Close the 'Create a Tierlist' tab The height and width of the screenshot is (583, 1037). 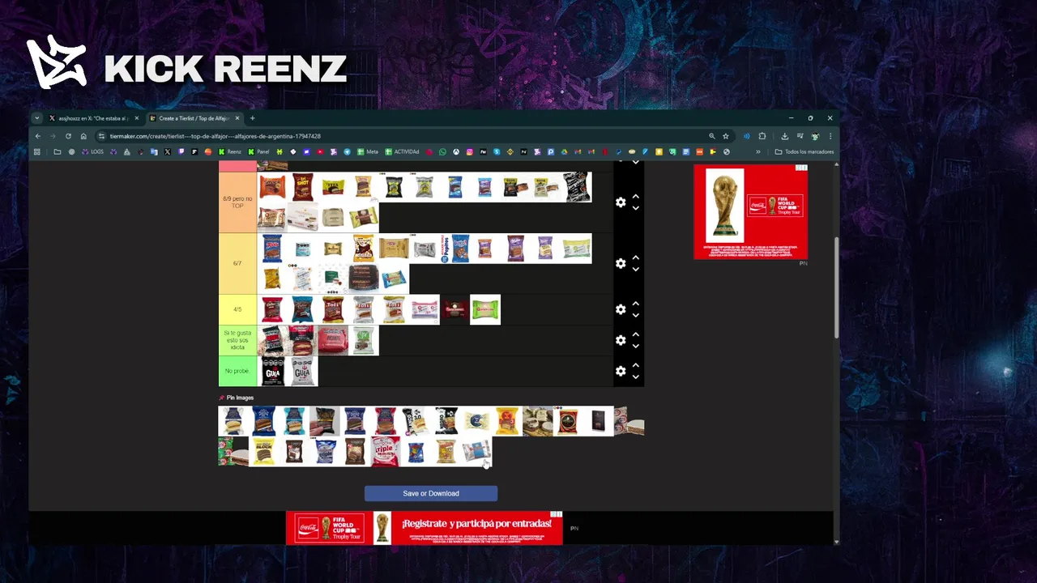coord(237,118)
